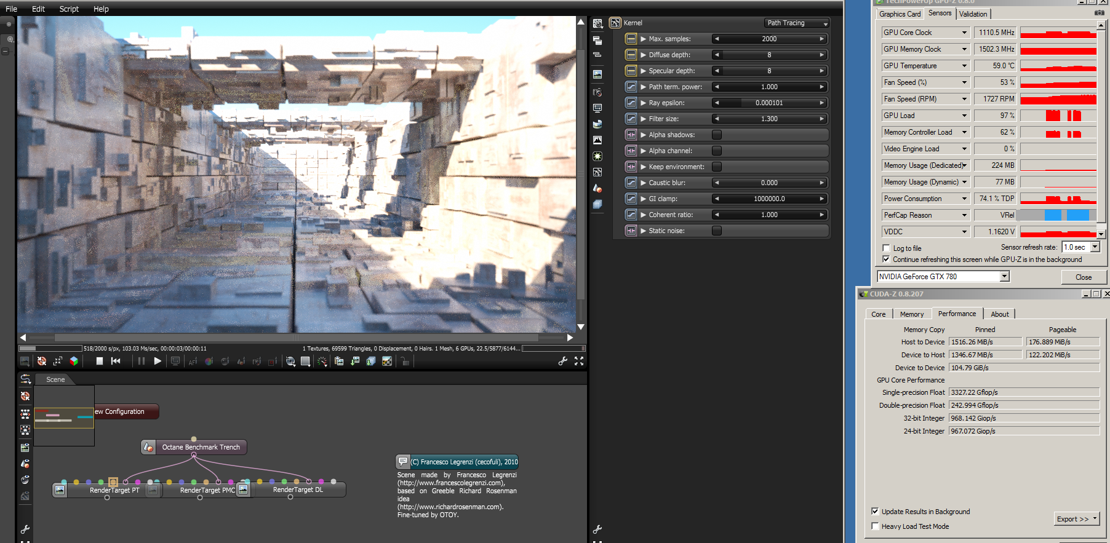
Task: Resume the render with the play icon
Action: 158,361
